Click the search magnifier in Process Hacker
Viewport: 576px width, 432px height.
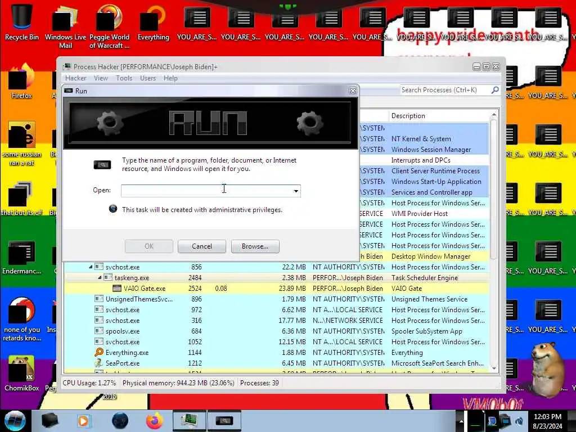coord(495,89)
